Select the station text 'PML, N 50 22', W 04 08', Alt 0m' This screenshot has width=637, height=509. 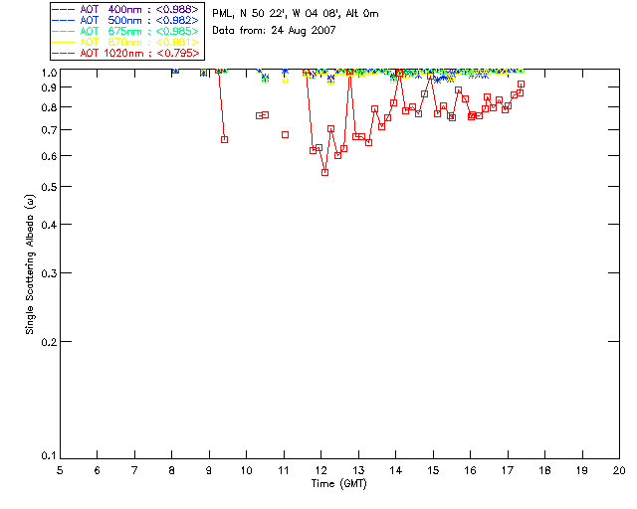pos(296,13)
